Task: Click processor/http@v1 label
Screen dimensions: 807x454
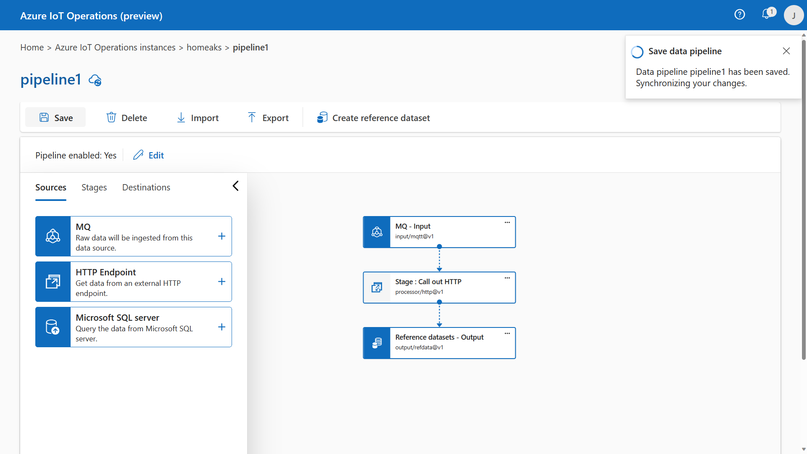Action: coord(419,292)
